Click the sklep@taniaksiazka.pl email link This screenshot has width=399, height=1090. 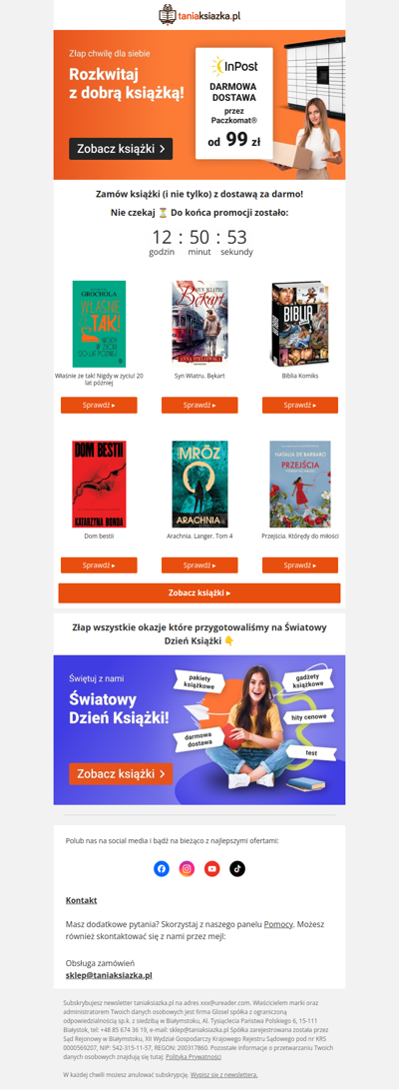(x=109, y=975)
